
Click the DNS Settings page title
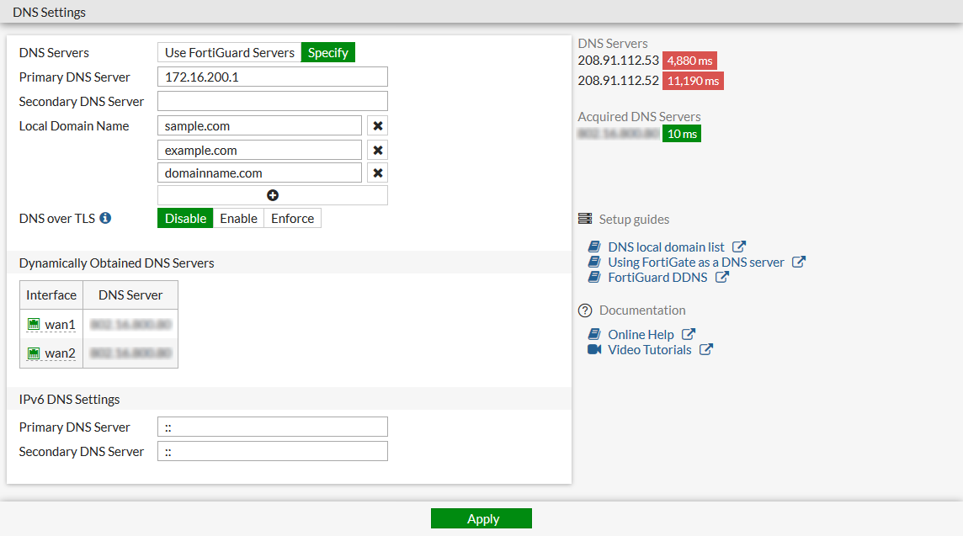click(49, 13)
